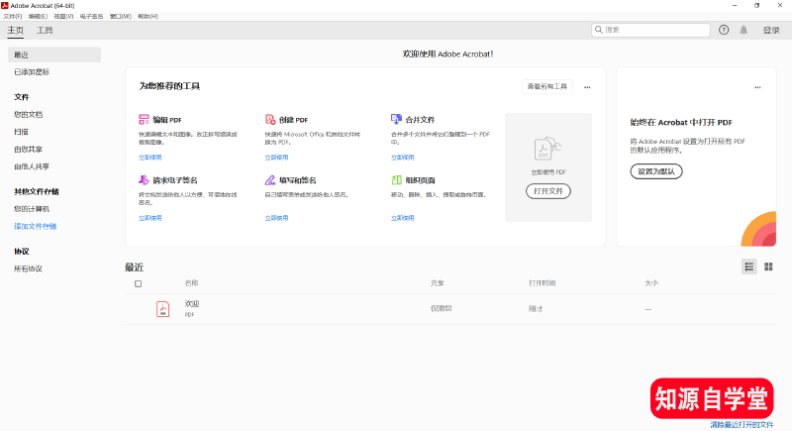Screen dimensions: 792x431
Task: Open more options in recommended tools panel
Action: point(587,87)
